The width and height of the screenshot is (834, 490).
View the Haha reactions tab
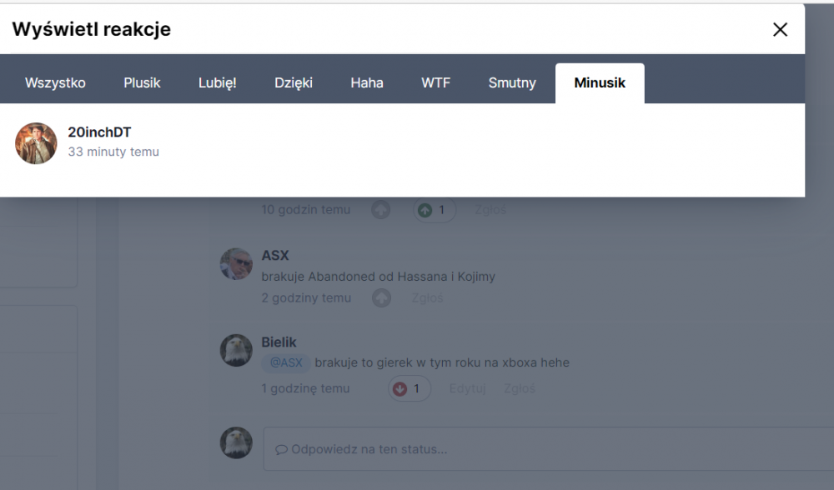(x=367, y=83)
